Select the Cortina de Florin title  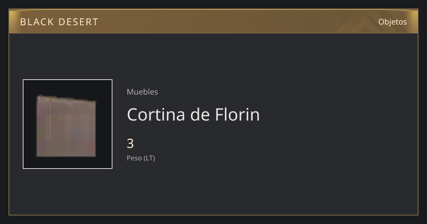[193, 114]
